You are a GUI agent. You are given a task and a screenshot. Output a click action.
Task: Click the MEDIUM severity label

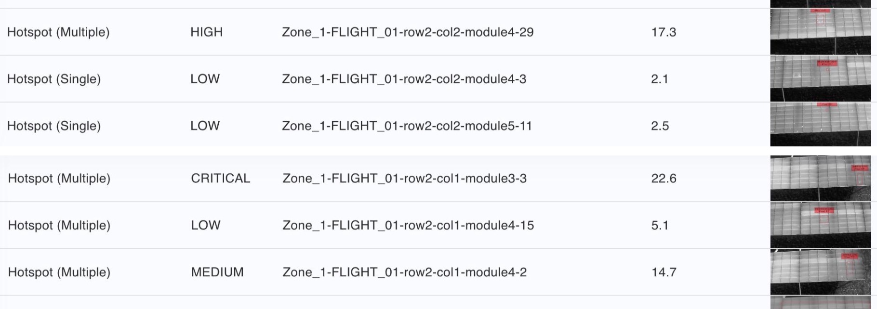tap(217, 272)
